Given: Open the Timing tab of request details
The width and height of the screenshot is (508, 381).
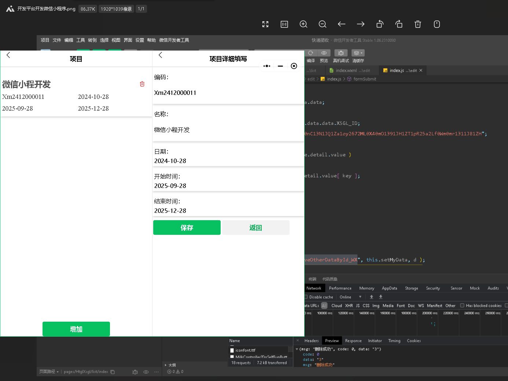Looking at the screenshot, I should click(394, 341).
